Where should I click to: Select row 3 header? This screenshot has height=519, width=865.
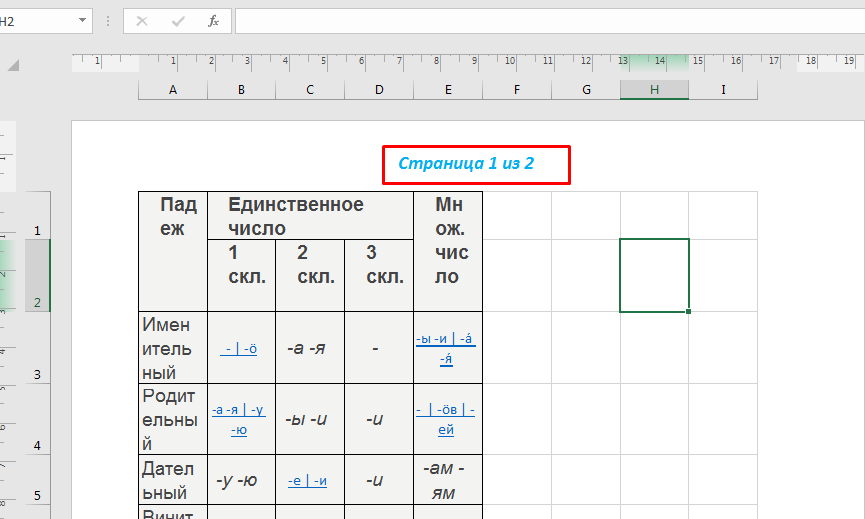(x=37, y=375)
